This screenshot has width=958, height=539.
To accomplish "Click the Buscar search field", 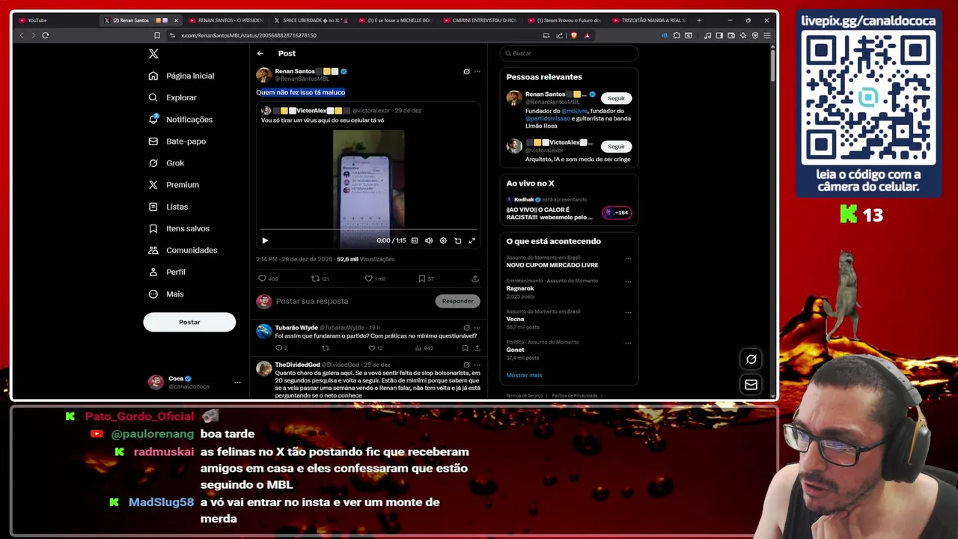I will (x=570, y=53).
